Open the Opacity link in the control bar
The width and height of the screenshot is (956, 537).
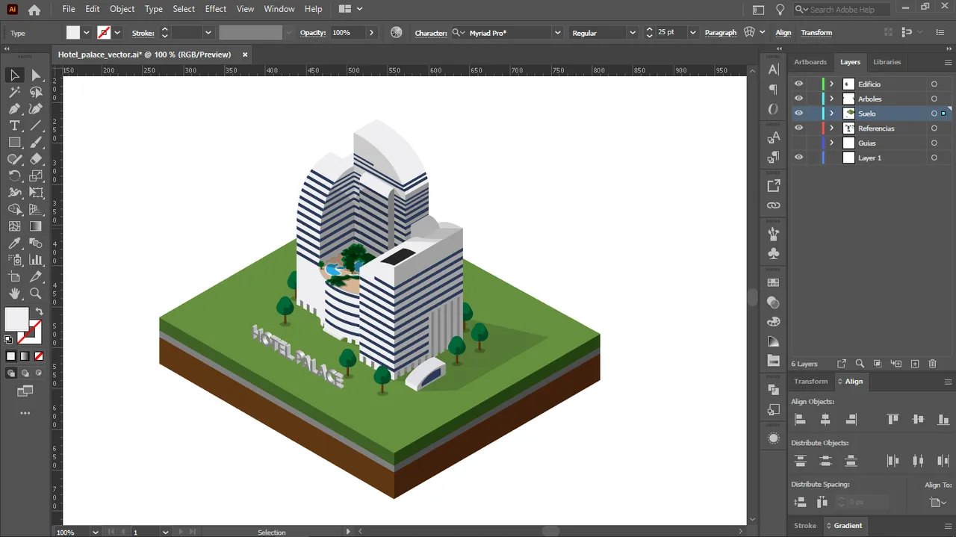[x=313, y=33]
